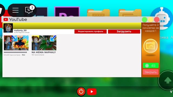Click the yellow window button
The image size is (173, 97).
(151, 20)
